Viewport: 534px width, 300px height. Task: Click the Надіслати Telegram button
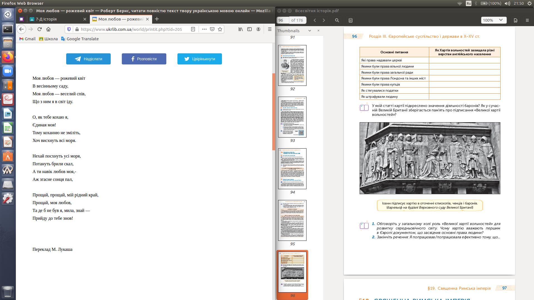tap(88, 59)
